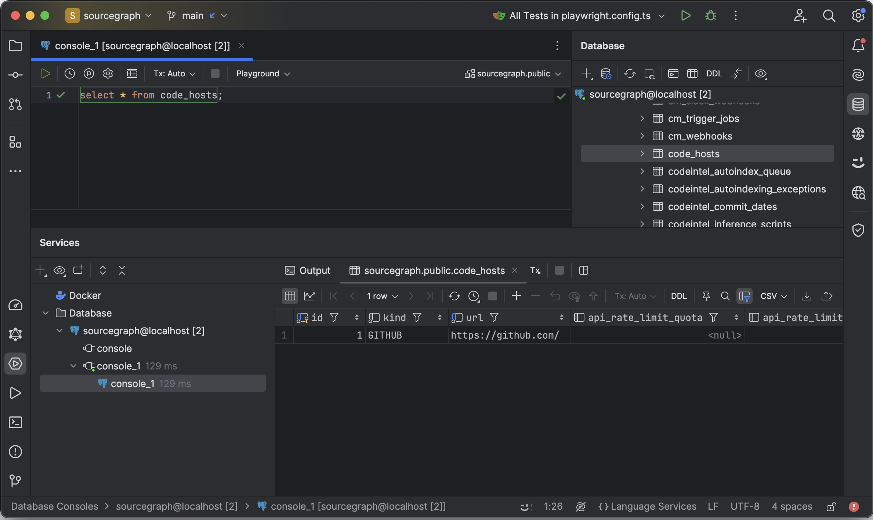Viewport: 873px width, 520px height.
Task: Open the Terminal tool window in left sidebar
Action: pos(15,422)
